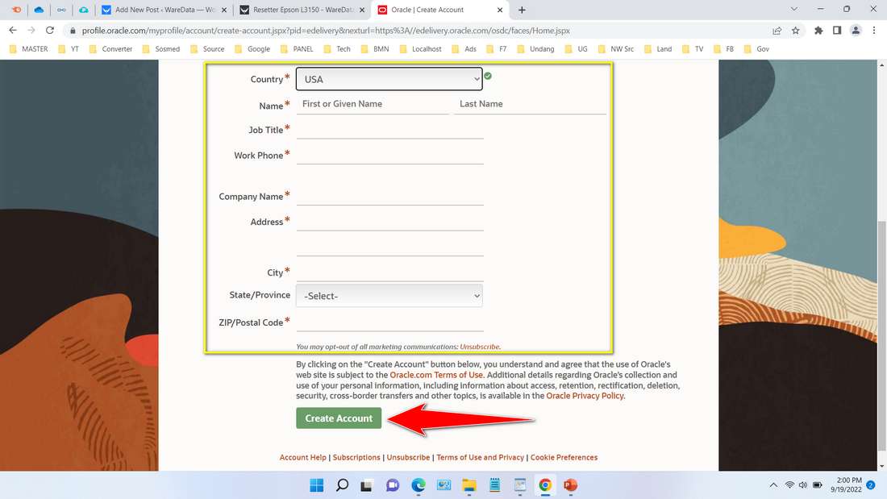Adjust the speaker volume in the system tray

coord(803,484)
